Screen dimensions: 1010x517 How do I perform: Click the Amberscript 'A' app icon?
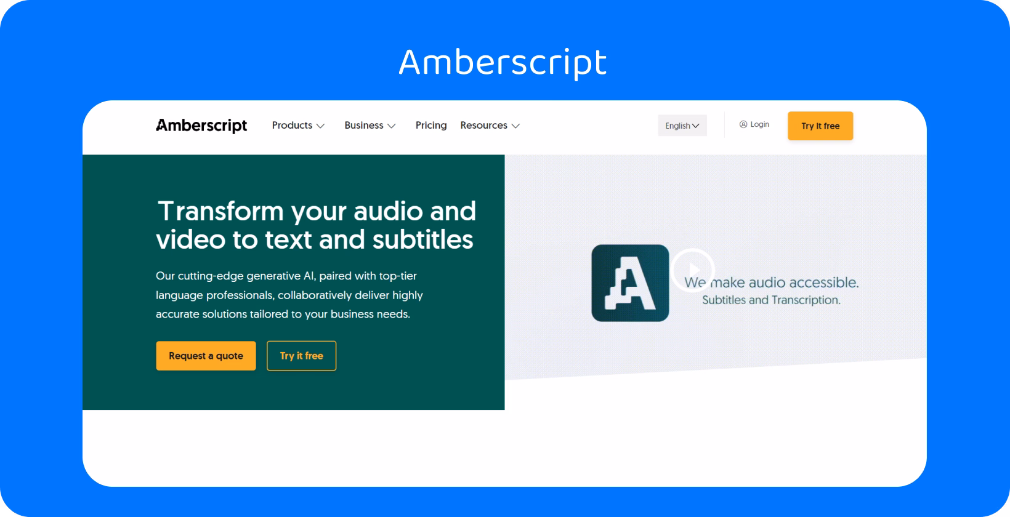(630, 283)
